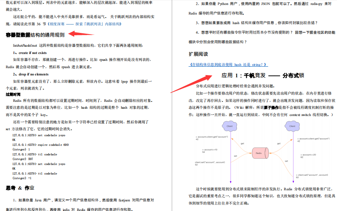Click the left Client cloud in the diagram
The height and width of the screenshot is (211, 337).
(230, 126)
